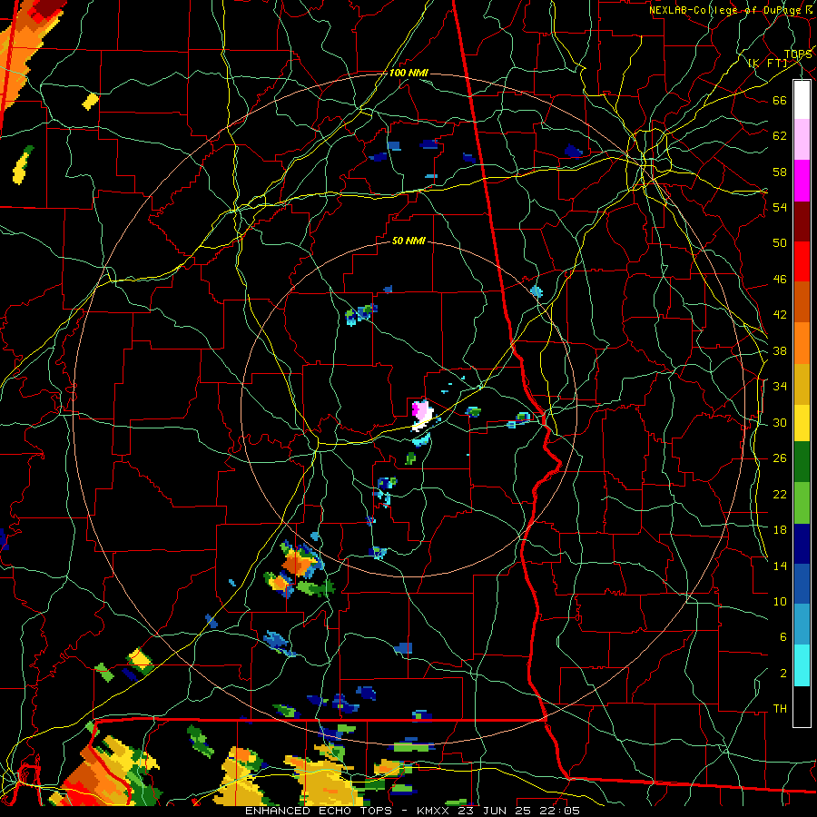The width and height of the screenshot is (817, 817).
Task: Click the '100 NMI' range ring label
Action: pos(408,73)
